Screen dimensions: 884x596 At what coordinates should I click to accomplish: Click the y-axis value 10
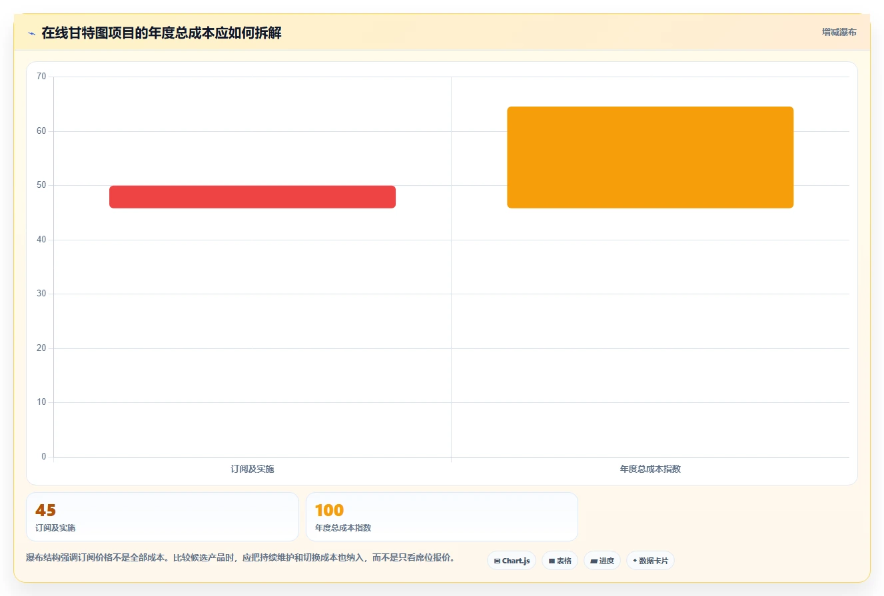(x=41, y=402)
